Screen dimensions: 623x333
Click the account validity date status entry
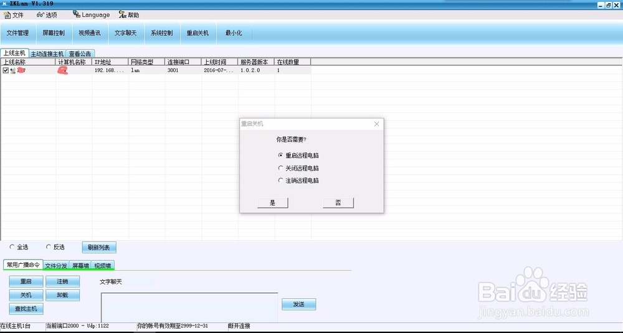(173, 326)
